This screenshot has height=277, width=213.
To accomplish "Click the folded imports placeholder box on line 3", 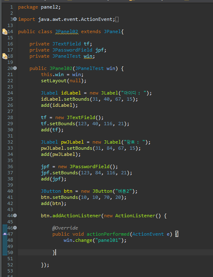I will coord(117,19).
